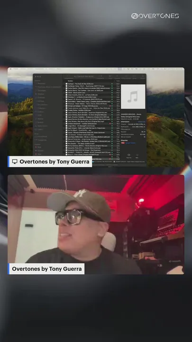The image size is (192, 342).
Task: Click the Rojo tag in preview panel
Action: [123, 143]
